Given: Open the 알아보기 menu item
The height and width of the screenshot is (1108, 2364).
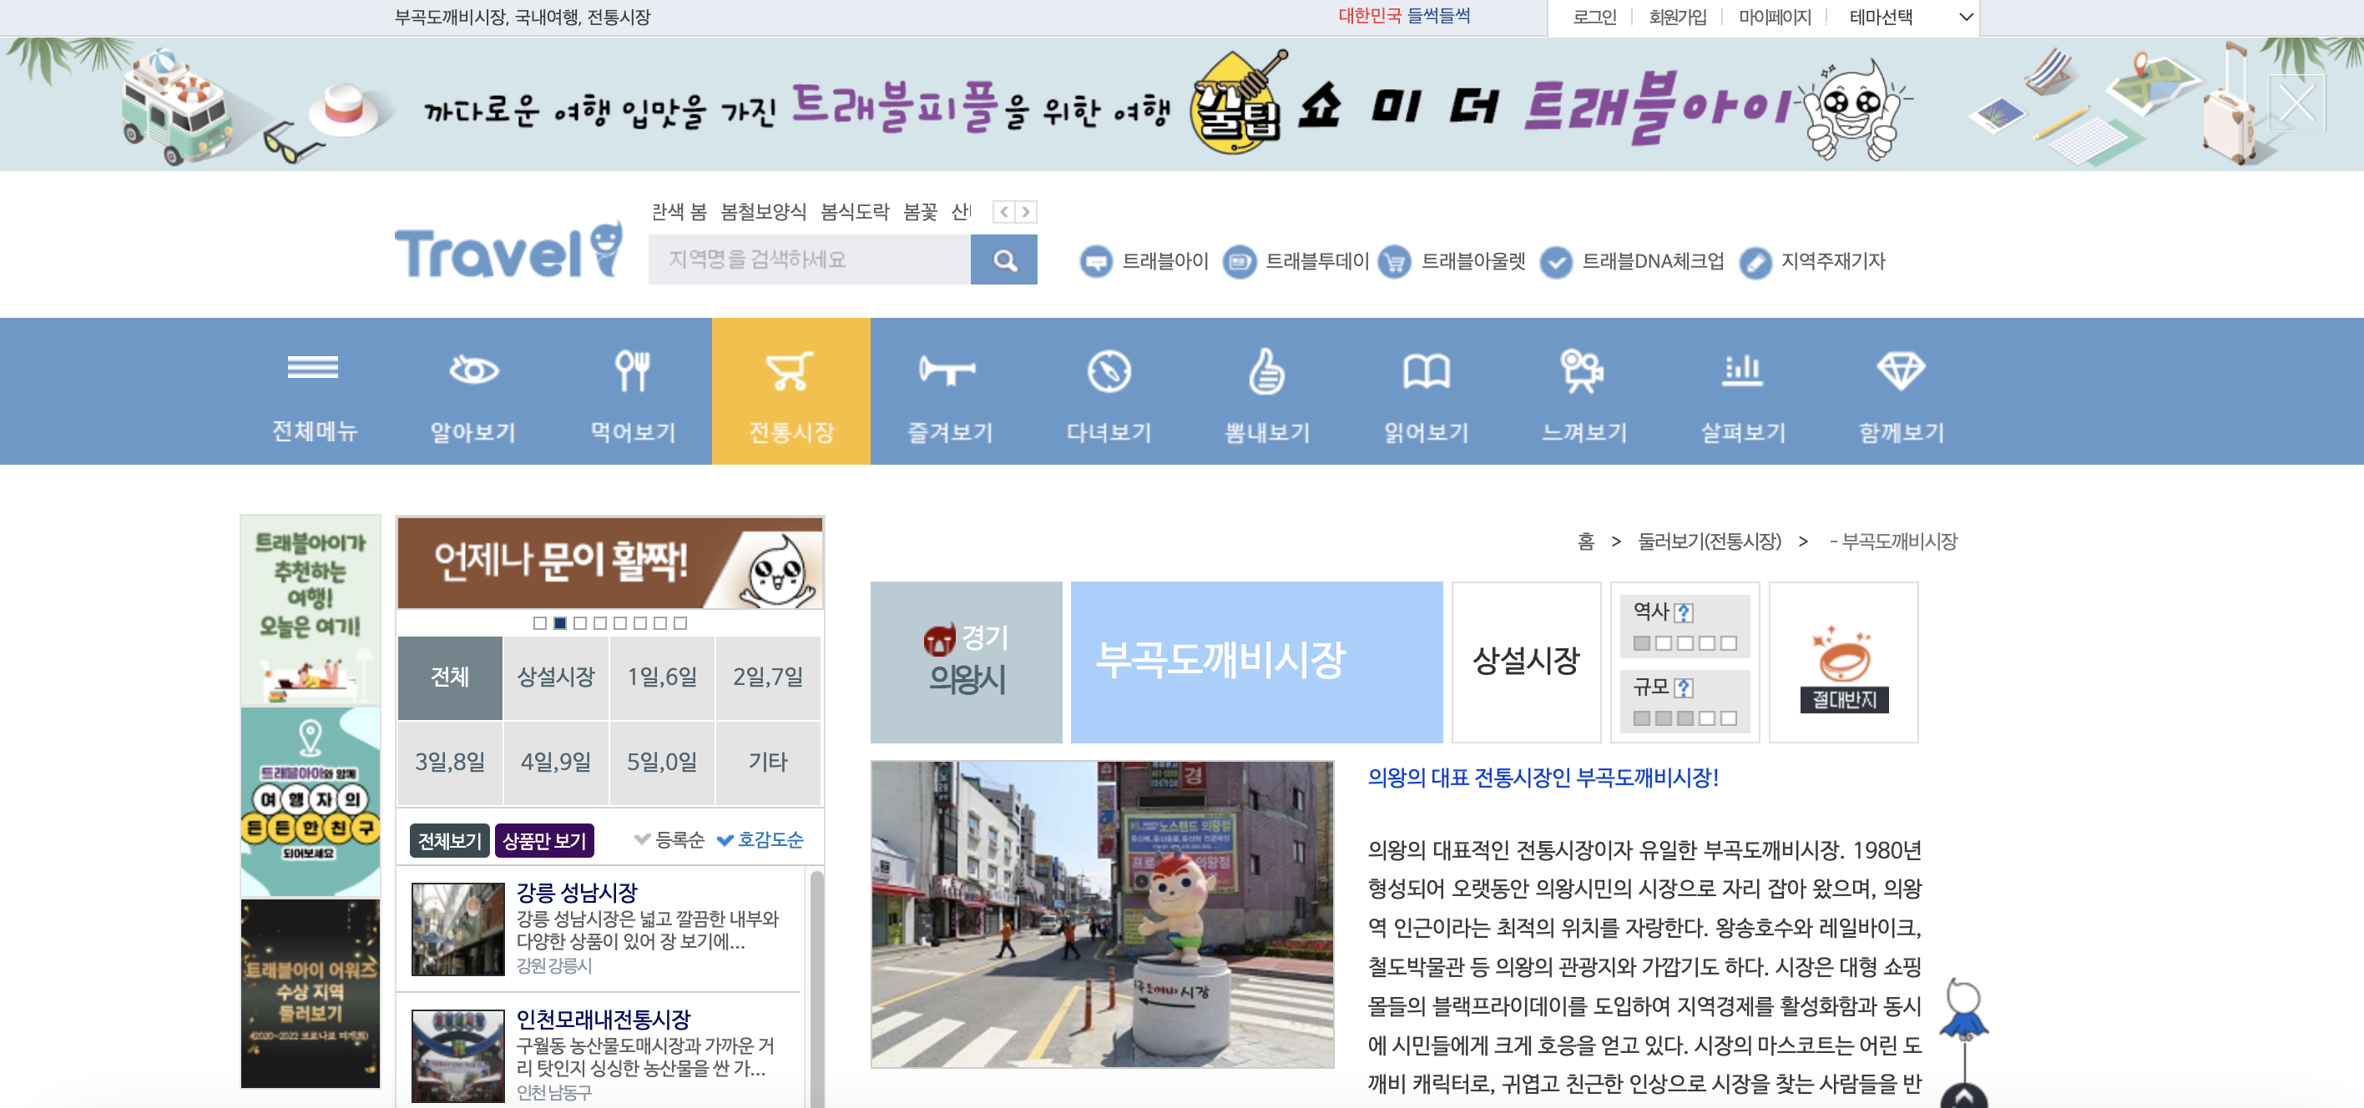Looking at the screenshot, I should coord(473,370).
